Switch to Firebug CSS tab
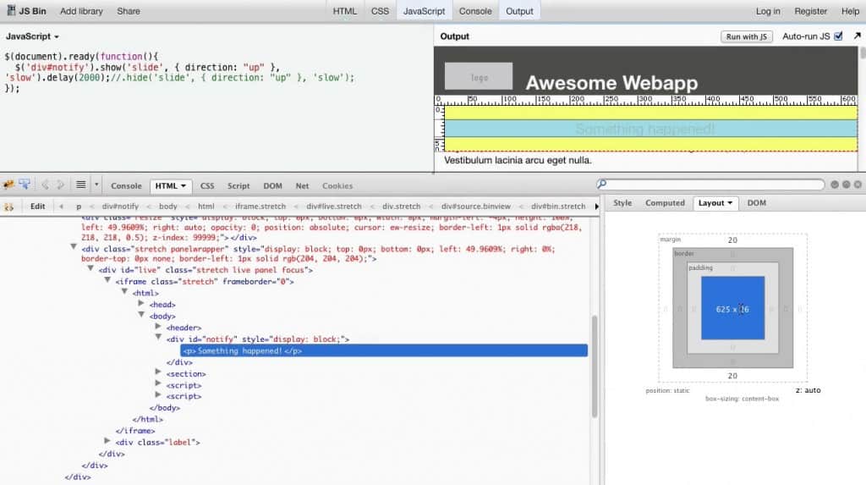Image resolution: width=866 pixels, height=485 pixels. (x=207, y=186)
